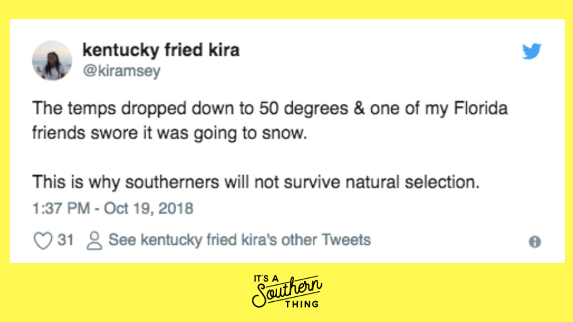Click the @kiramsey handle
573x322 pixels.
pos(122,70)
